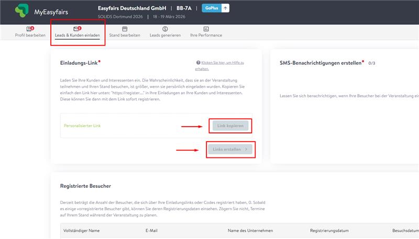Open the Profil bearbeiten tab
This screenshot has height=239, width=419.
pos(30,36)
